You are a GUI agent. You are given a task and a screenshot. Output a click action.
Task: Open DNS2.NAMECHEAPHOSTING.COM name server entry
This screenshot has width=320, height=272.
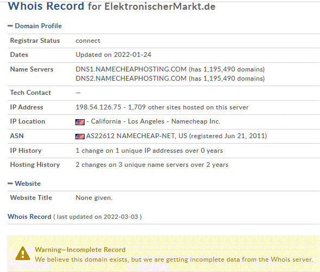[131, 79]
